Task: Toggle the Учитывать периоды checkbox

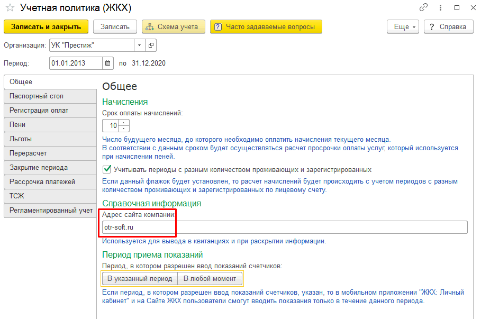Action: click(106, 170)
